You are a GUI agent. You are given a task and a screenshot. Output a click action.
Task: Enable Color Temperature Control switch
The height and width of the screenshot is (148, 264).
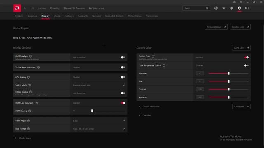pos(246,65)
